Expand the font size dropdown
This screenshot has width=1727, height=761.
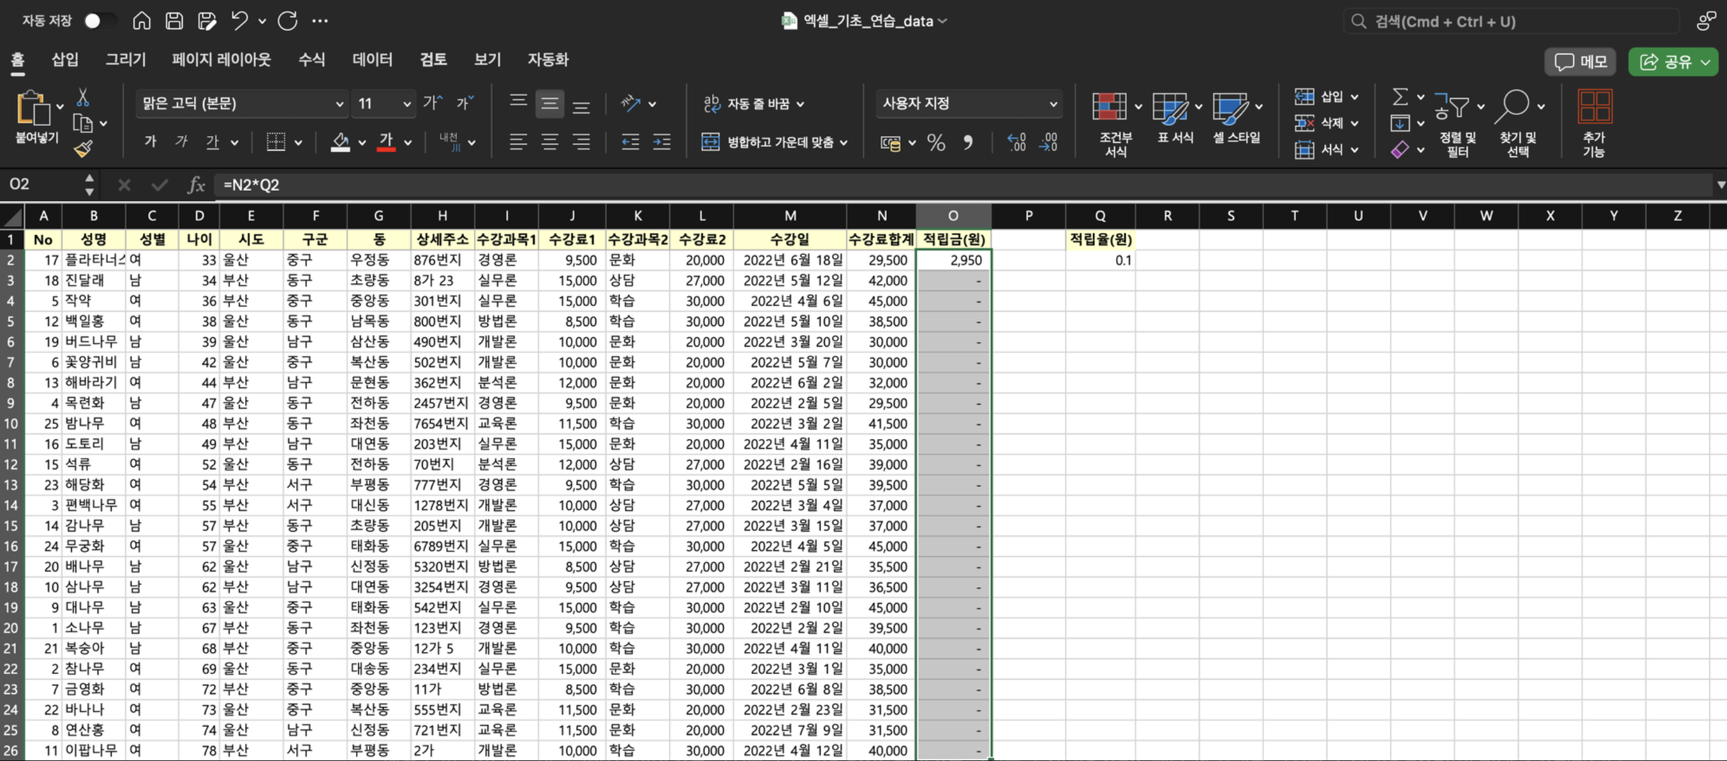pyautogui.click(x=407, y=104)
